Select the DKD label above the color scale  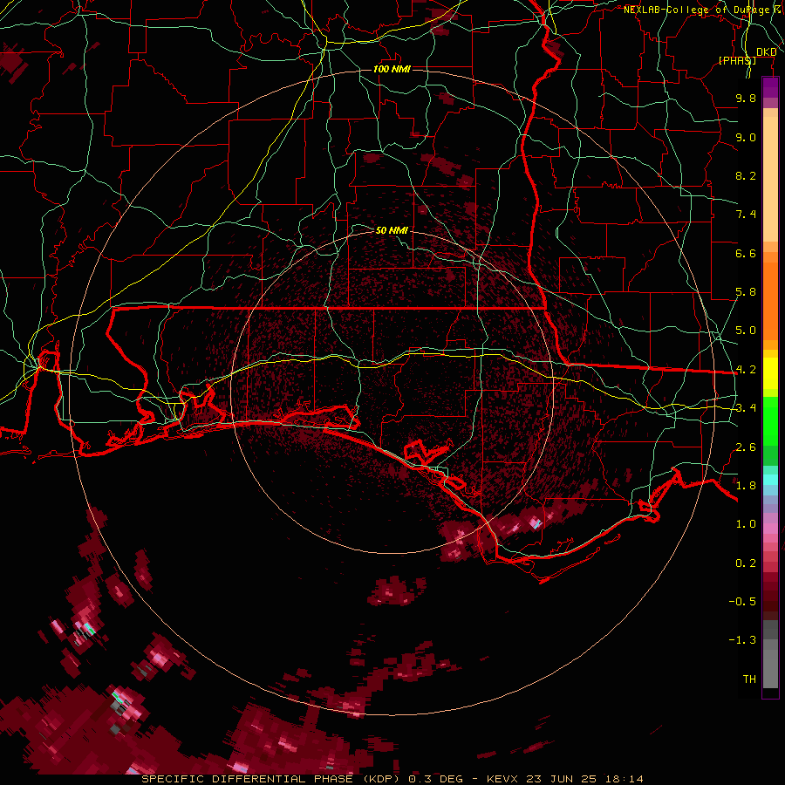pyautogui.click(x=766, y=52)
